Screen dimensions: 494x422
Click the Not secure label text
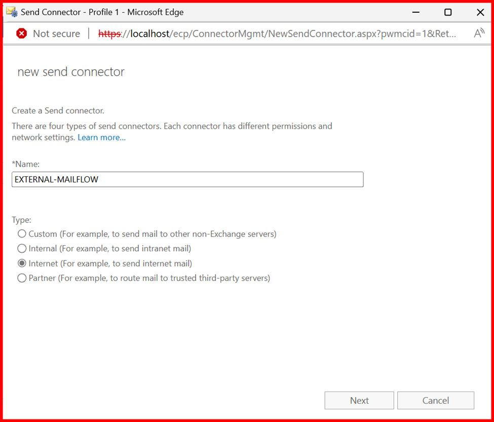click(x=57, y=33)
